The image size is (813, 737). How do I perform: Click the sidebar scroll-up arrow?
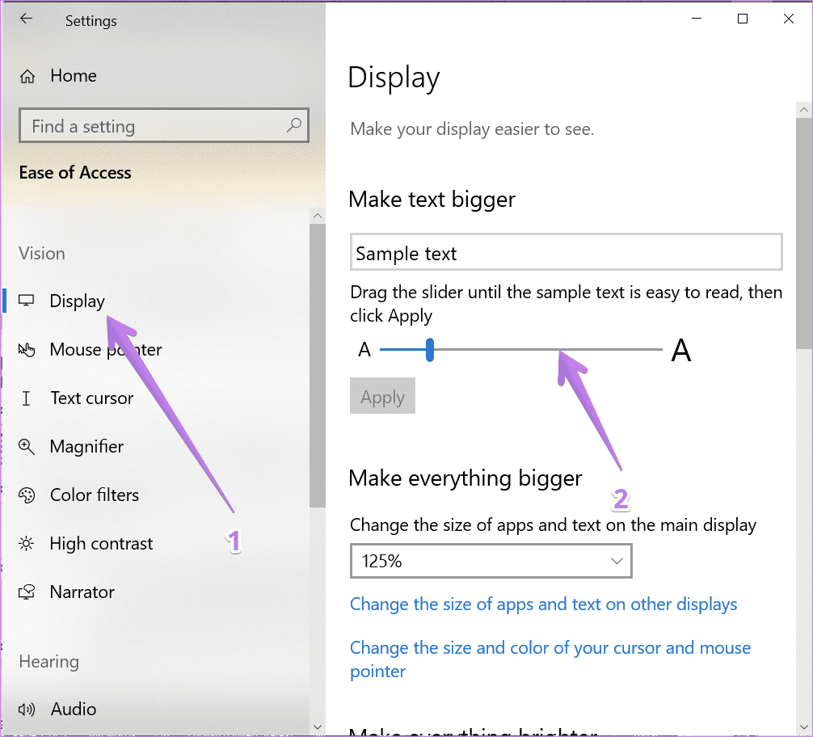tap(318, 216)
